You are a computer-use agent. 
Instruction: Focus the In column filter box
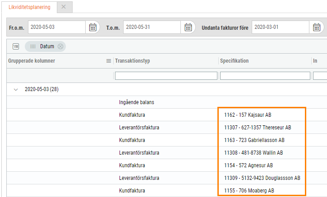[320, 76]
